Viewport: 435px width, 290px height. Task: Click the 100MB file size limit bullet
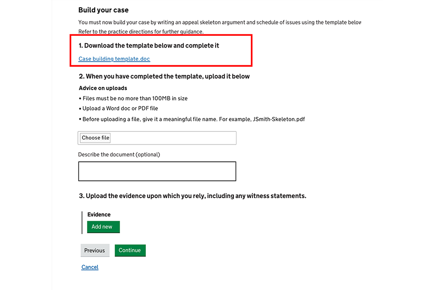click(135, 98)
